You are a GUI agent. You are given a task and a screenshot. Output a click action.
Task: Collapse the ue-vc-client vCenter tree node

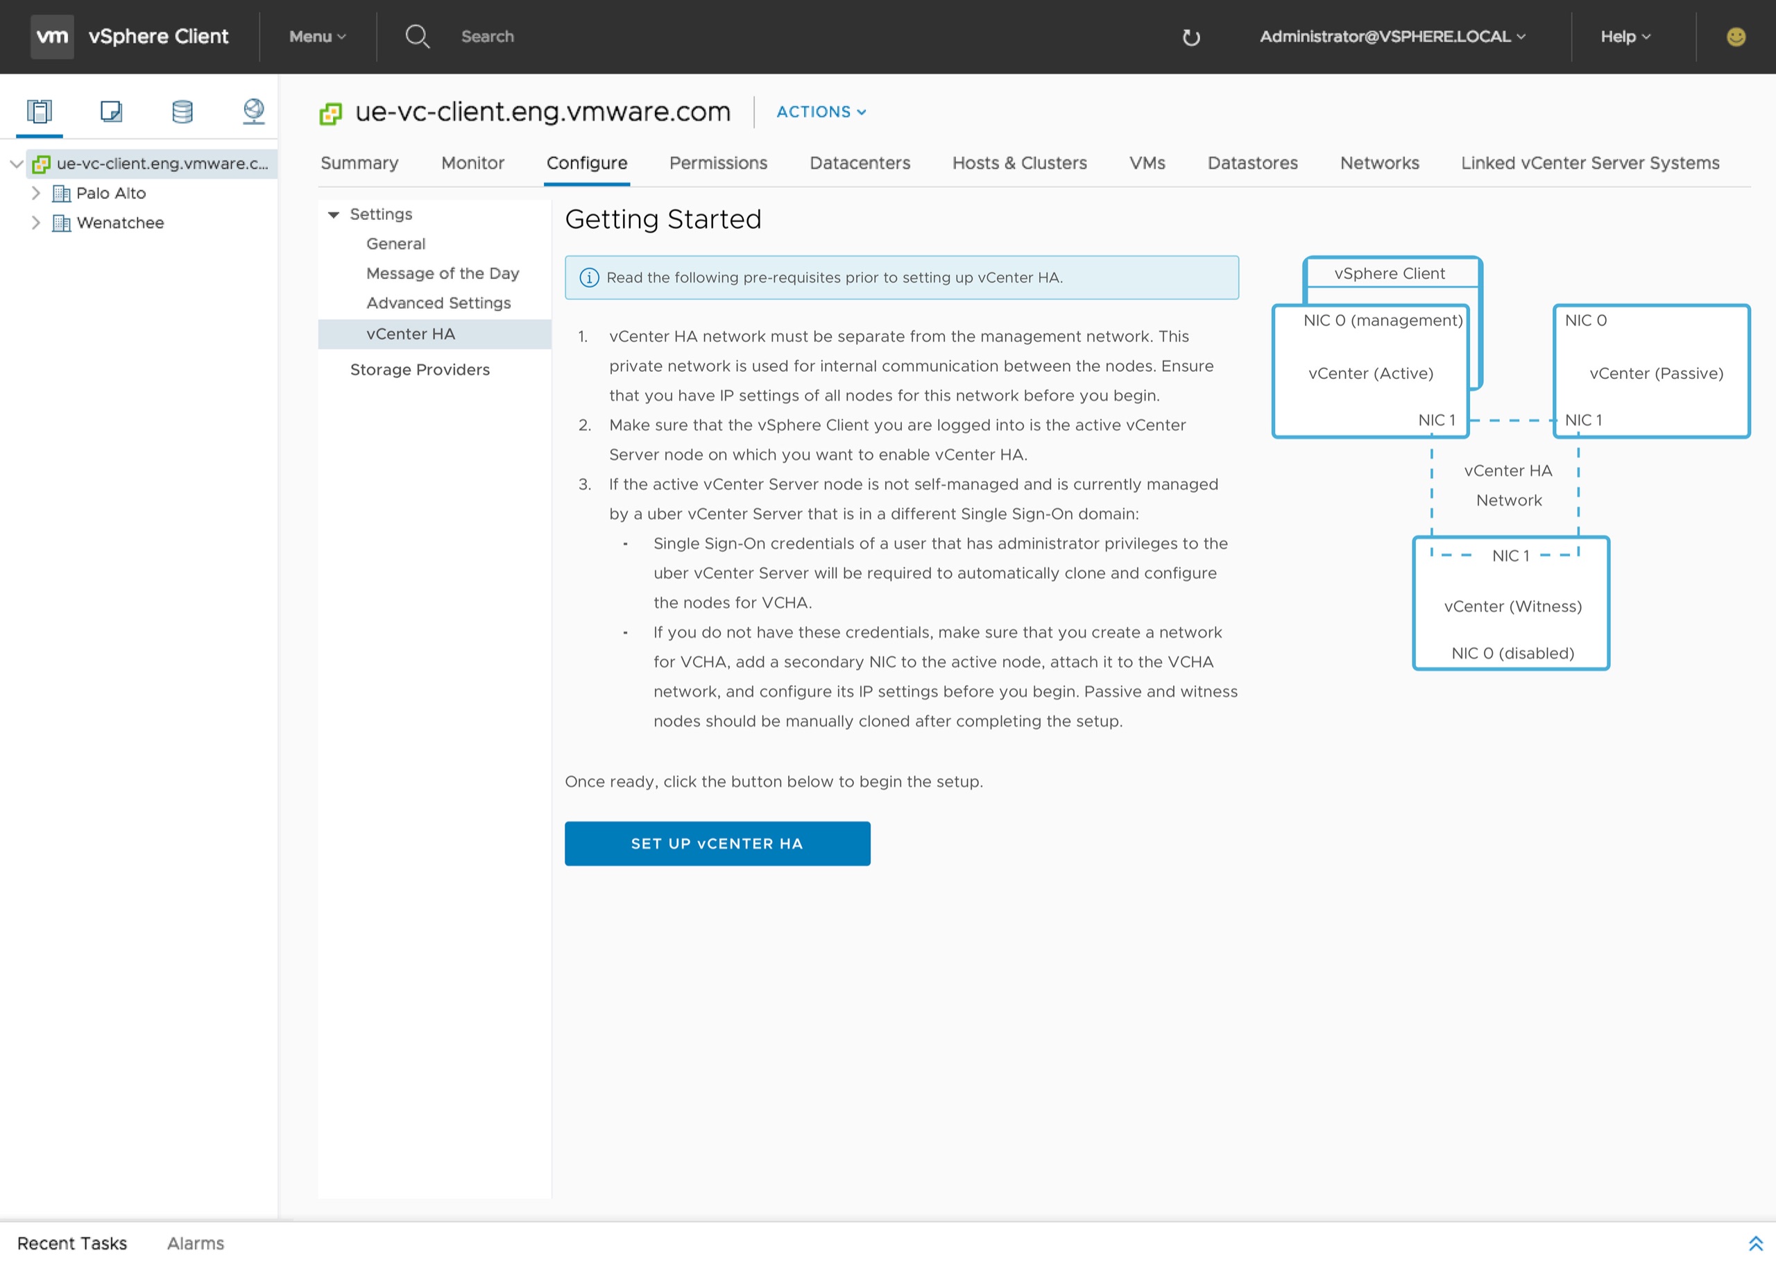tap(15, 163)
